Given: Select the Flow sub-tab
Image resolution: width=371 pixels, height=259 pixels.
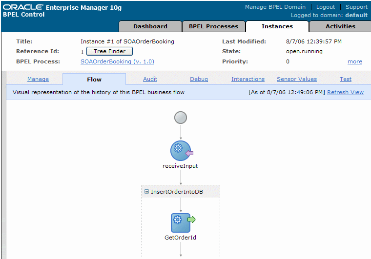Looking at the screenshot, I should [x=94, y=80].
